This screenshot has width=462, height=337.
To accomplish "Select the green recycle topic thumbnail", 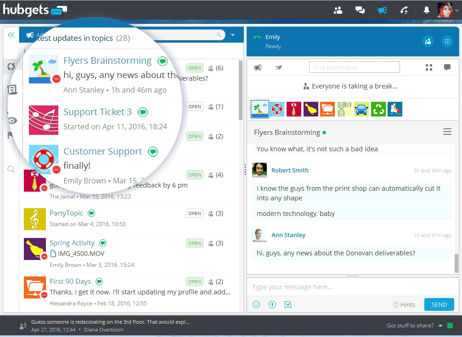I will 378,109.
